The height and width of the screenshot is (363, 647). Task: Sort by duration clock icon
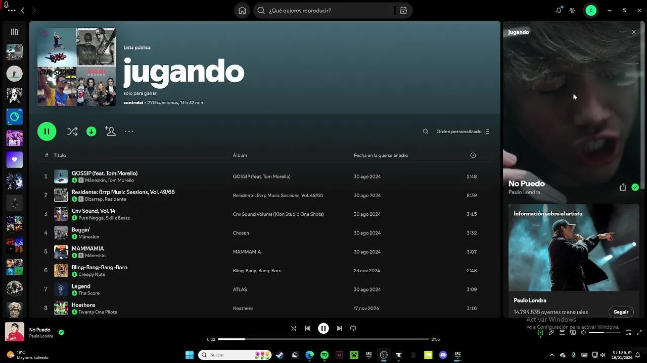click(x=473, y=155)
